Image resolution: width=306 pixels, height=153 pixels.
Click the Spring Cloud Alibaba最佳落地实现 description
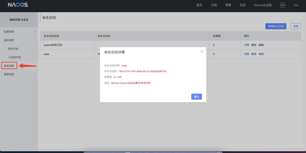pos(131,83)
